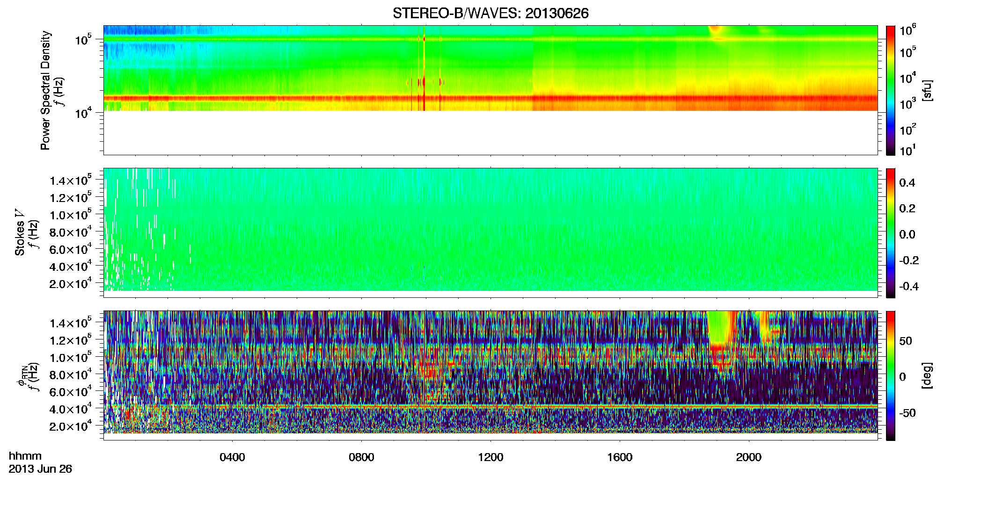Click the "0.0" tick on Stokes V color bar

coord(907,234)
